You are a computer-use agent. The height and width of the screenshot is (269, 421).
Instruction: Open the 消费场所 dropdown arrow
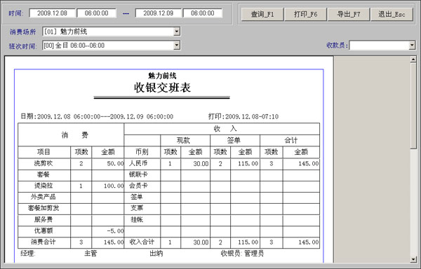point(176,32)
